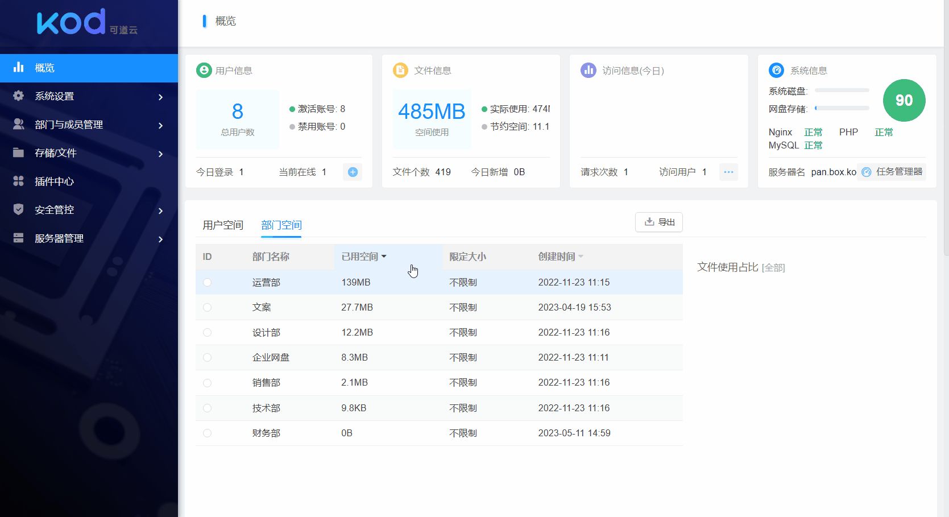Switch to the 部门空间 tab
949x517 pixels.
pyautogui.click(x=281, y=225)
